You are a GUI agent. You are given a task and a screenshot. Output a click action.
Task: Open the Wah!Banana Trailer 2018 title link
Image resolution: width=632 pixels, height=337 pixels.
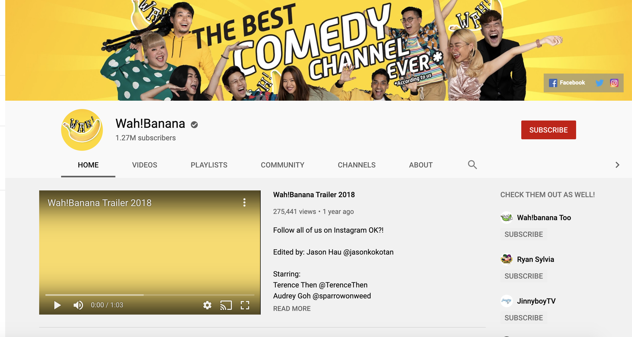point(314,195)
